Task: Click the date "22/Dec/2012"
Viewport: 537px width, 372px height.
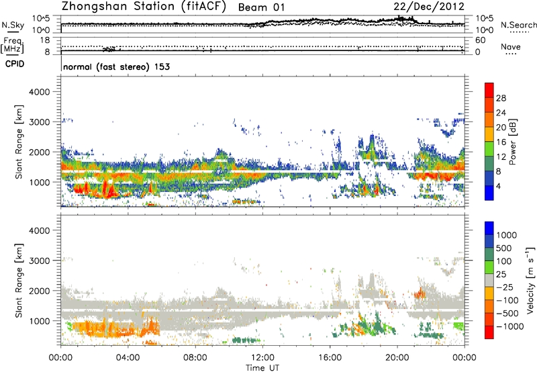Action: pos(429,7)
